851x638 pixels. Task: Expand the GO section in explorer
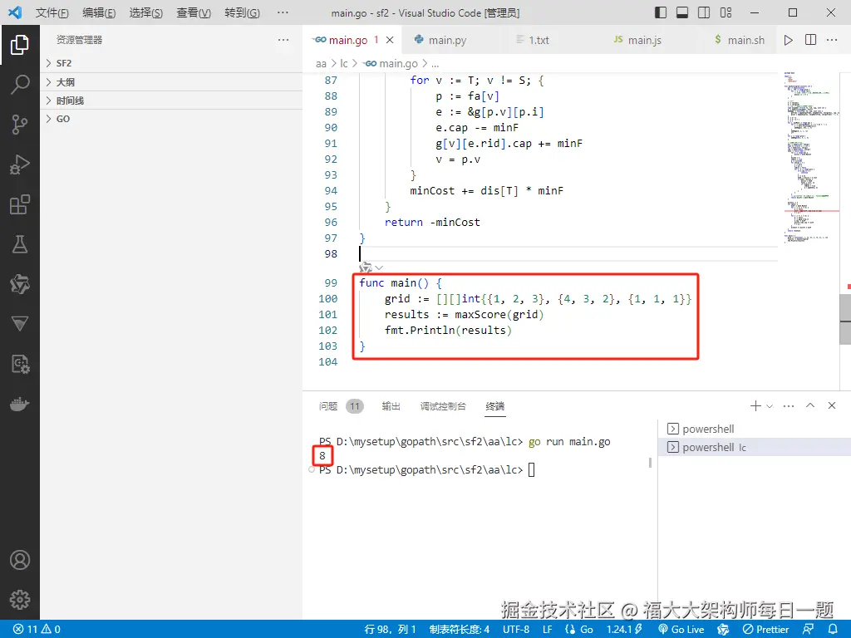point(171,119)
